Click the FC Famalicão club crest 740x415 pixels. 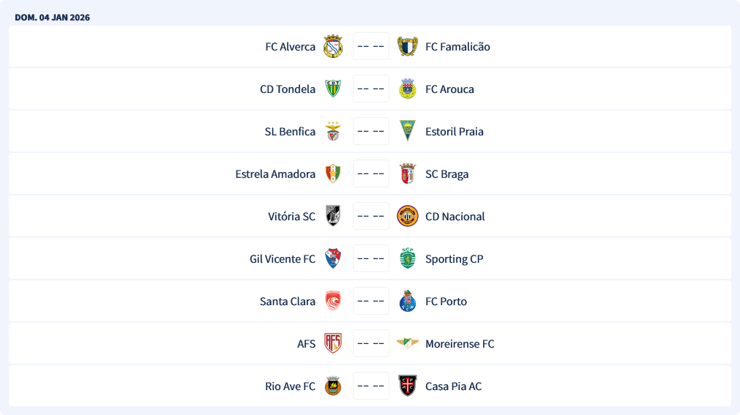tap(408, 47)
